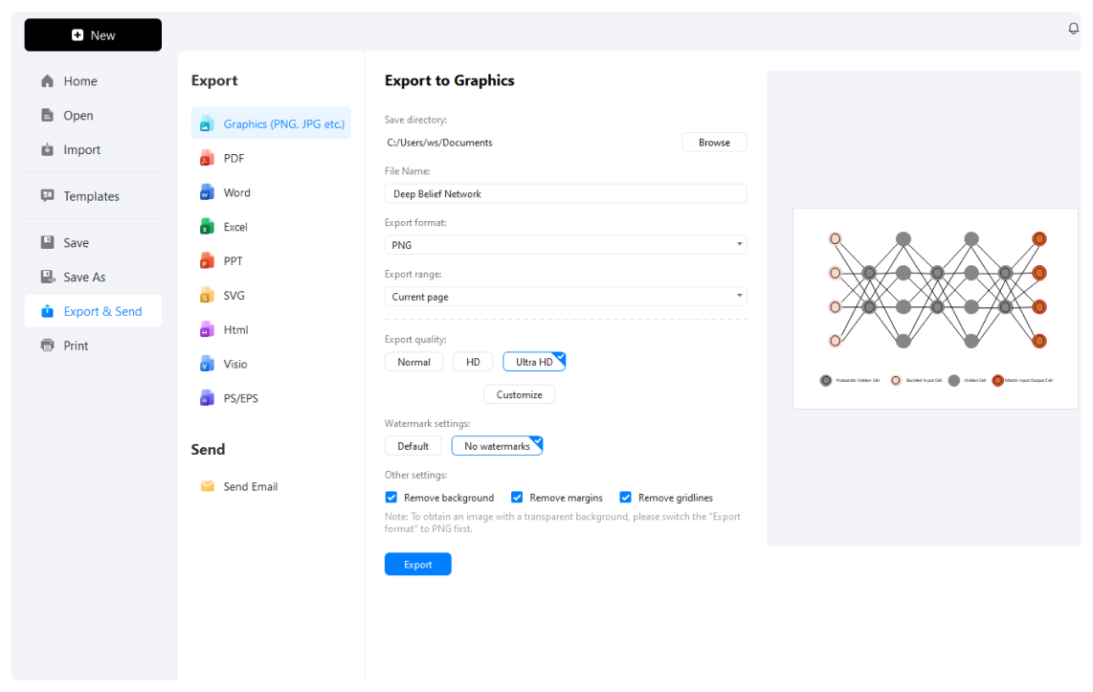The image size is (1093, 692).
Task: Choose Save As in sidebar
Action: (x=93, y=277)
